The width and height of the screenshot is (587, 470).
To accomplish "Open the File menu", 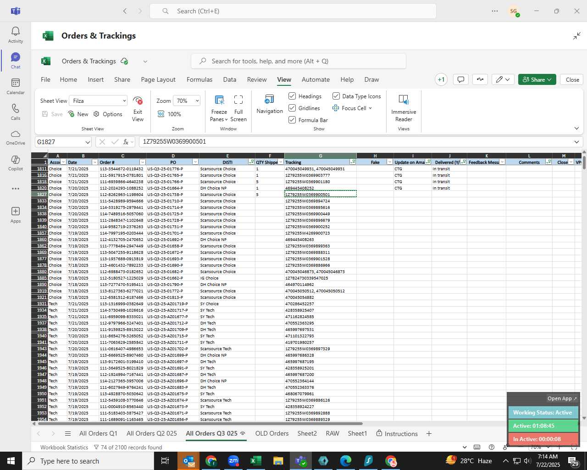I will tap(45, 79).
